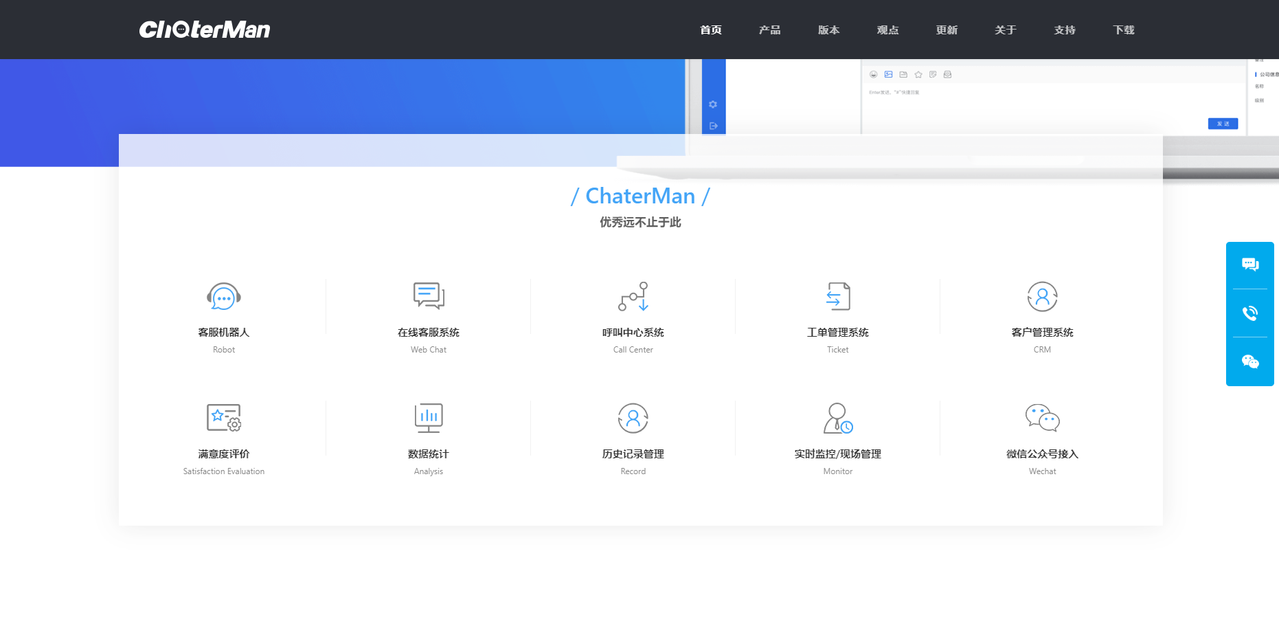1279x626 pixels.
Task: Click the 呼叫中心系统 routing icon
Action: (633, 296)
